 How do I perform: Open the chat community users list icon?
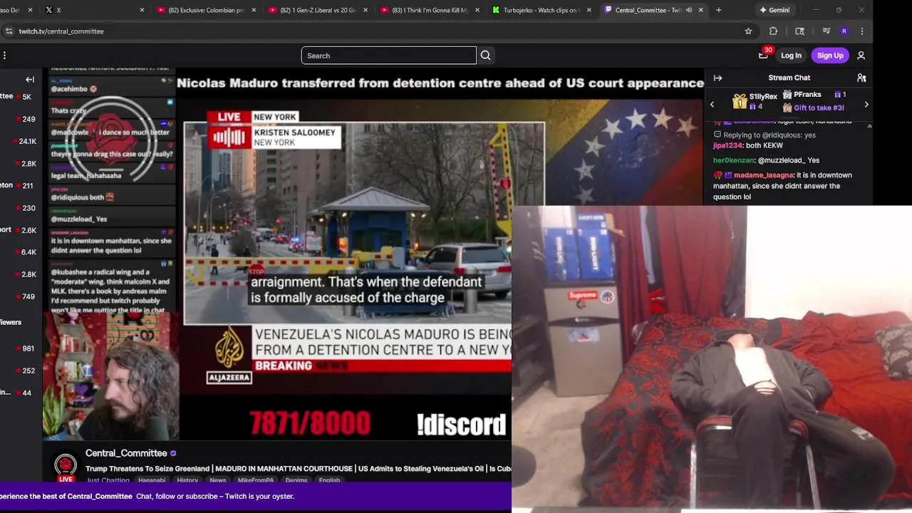[x=861, y=78]
